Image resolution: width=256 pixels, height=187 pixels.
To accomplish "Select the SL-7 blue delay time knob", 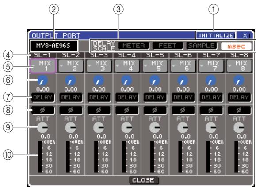I will point(211,80).
